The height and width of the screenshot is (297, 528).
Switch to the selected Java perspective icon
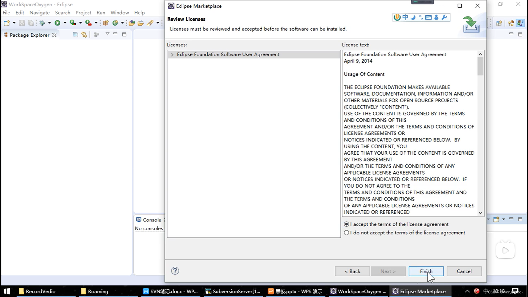tap(520, 23)
